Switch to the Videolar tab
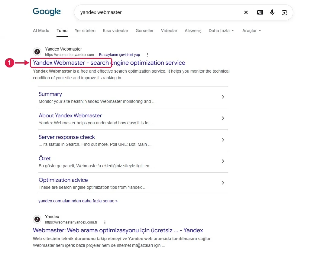 click(x=169, y=31)
